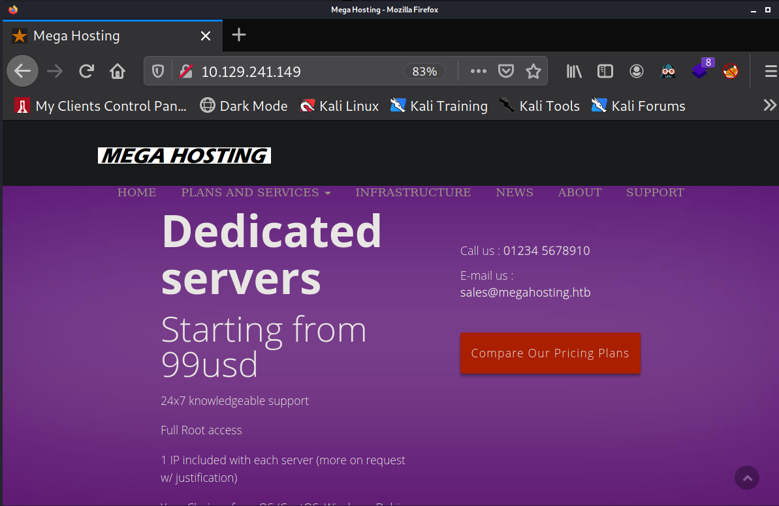Viewport: 779px width, 506px height.
Task: Open a new tab with plus
Action: 239,35
